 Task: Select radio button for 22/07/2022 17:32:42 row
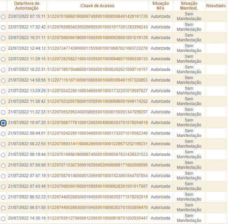pyautogui.click(x=3, y=27)
